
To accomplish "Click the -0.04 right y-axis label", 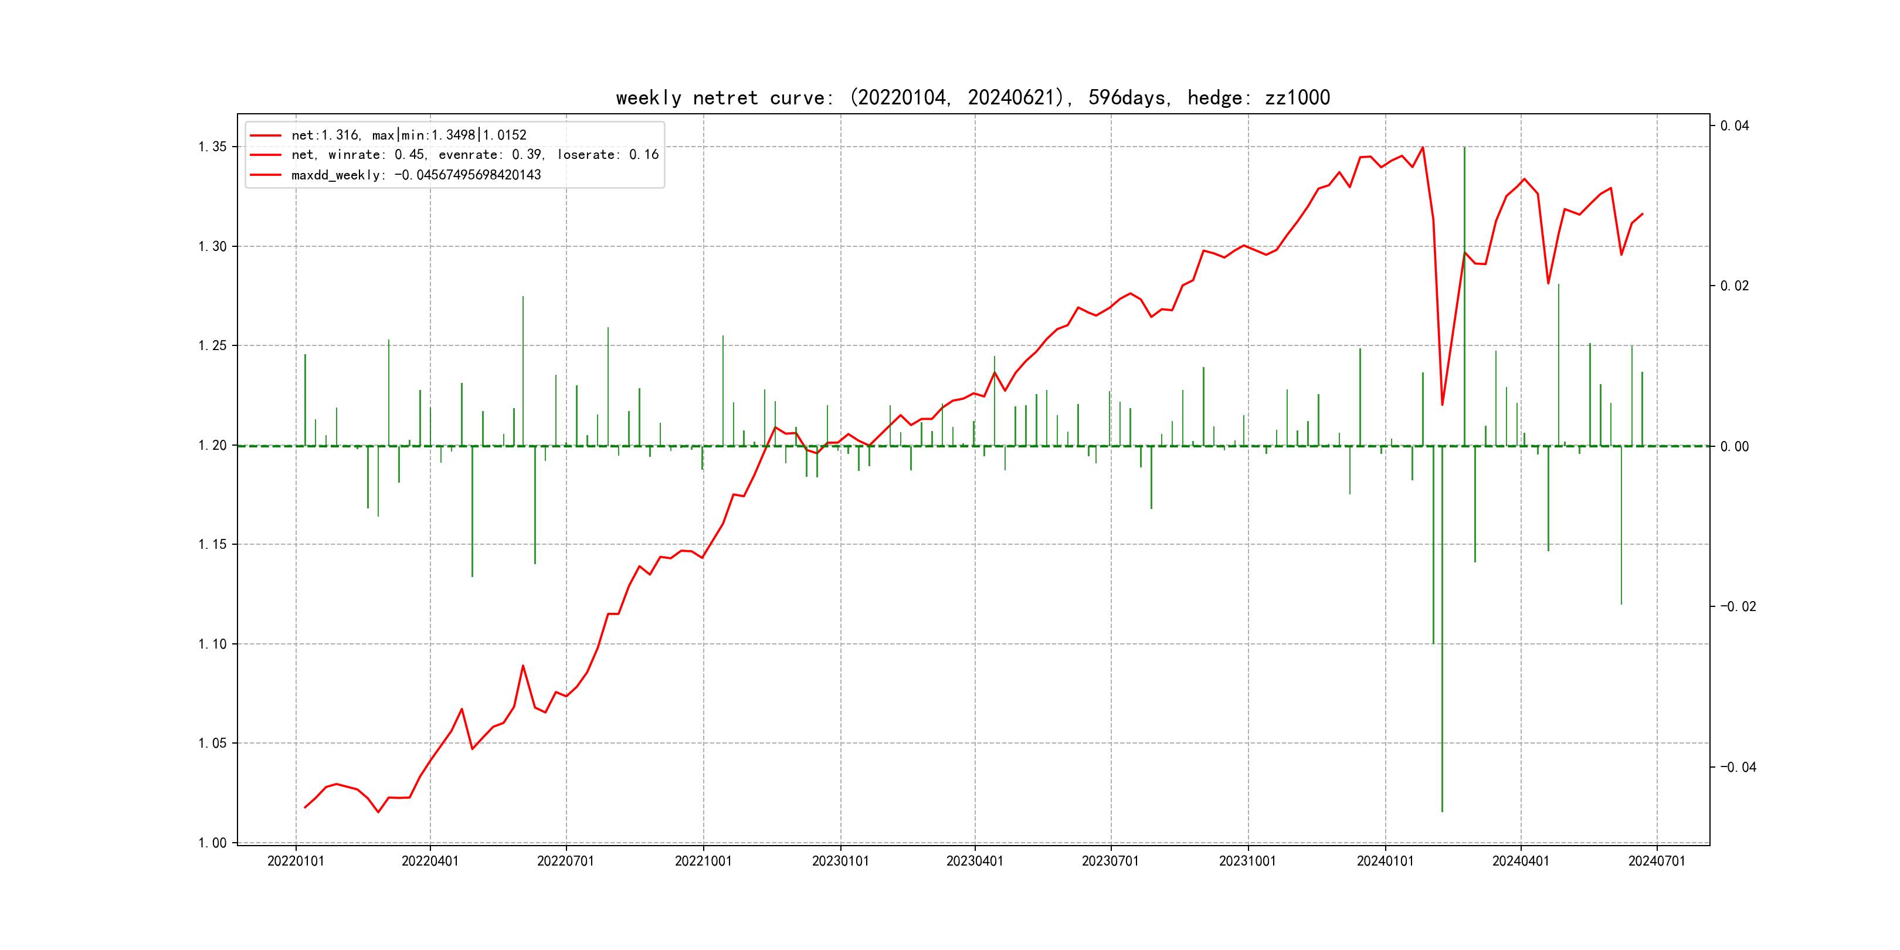I will click(x=1738, y=768).
